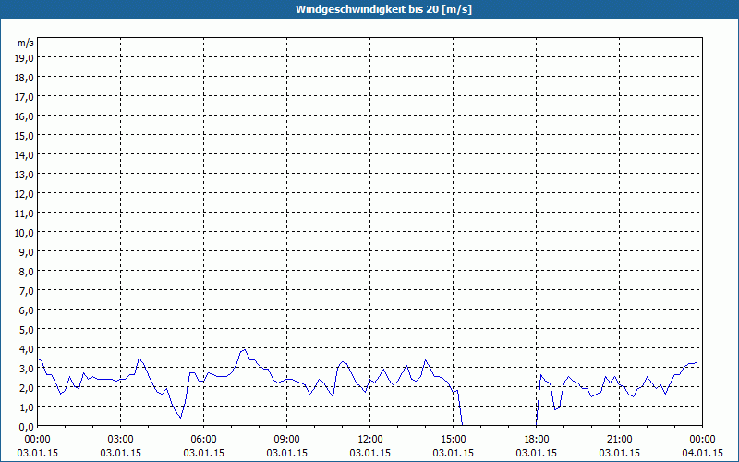Click the 9,0 y-axis label
Screen dimensions: 739x462
click(28, 251)
